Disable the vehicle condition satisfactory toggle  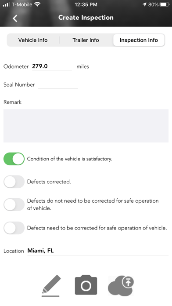pos(14,159)
